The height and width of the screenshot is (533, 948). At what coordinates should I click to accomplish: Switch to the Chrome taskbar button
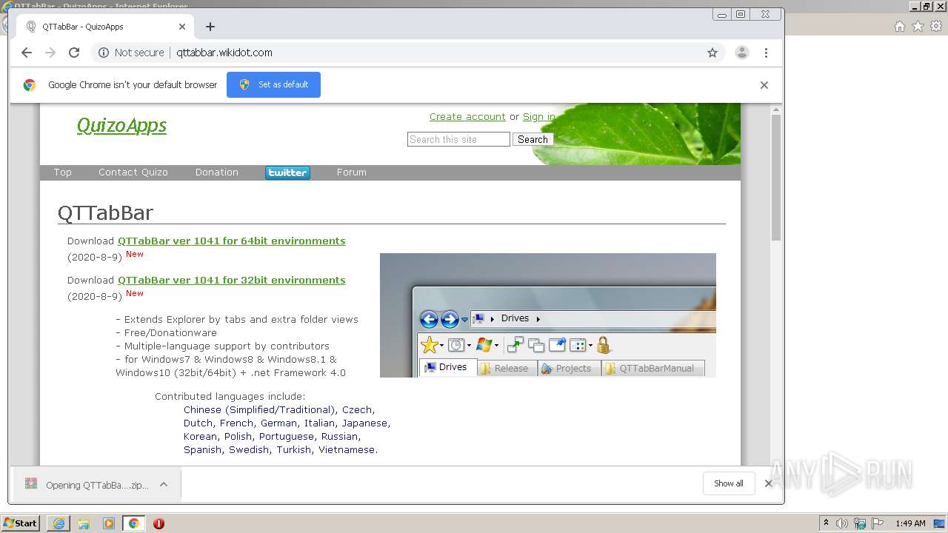coord(134,523)
